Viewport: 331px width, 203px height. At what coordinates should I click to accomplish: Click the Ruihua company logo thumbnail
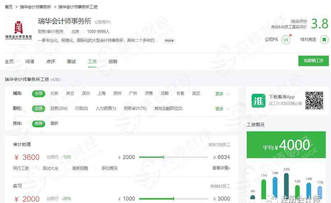tap(18, 30)
